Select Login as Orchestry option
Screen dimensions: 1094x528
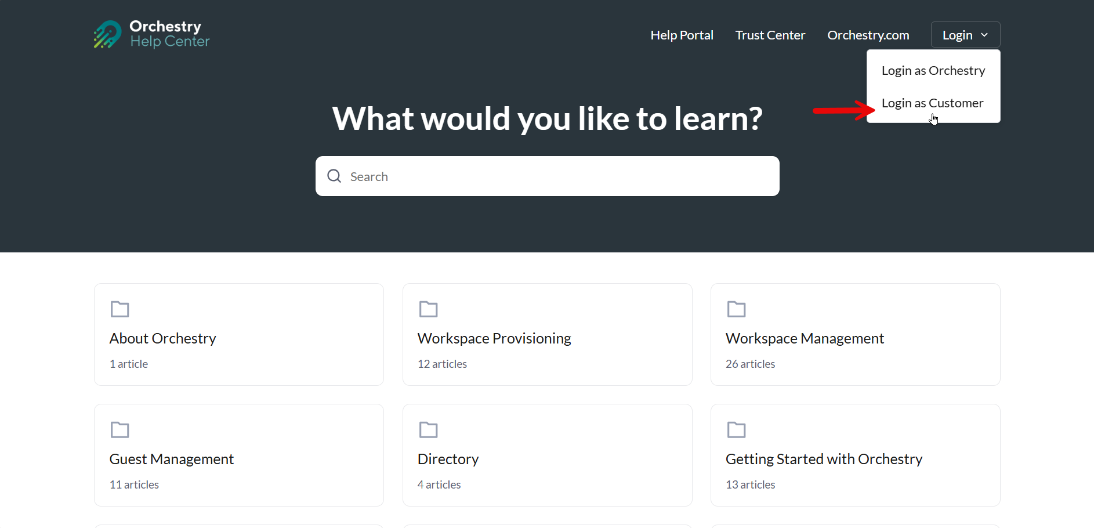933,70
